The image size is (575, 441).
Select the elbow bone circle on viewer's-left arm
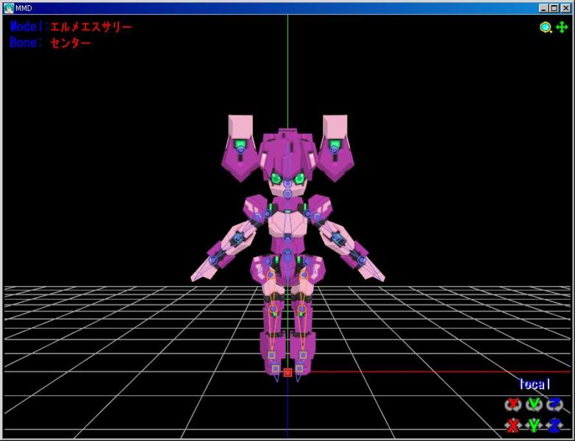point(238,238)
